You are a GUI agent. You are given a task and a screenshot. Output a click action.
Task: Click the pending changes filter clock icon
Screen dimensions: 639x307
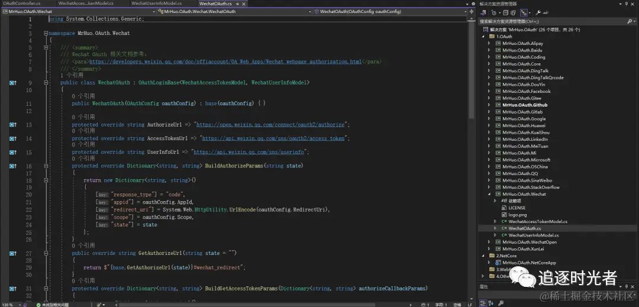tap(493, 12)
